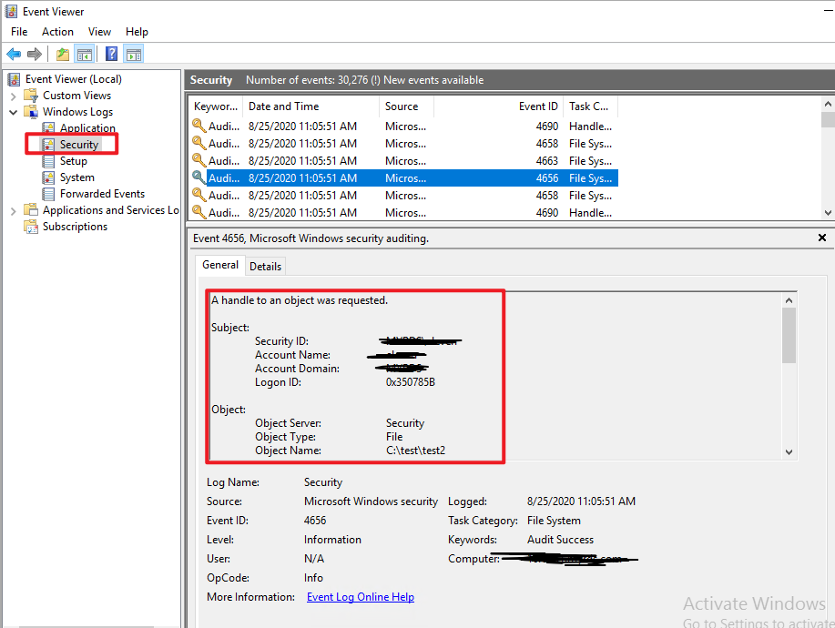Click the Custom Views folder icon

click(32, 96)
